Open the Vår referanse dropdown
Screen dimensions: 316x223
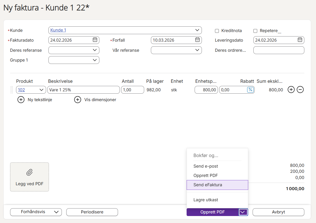tap(176, 50)
